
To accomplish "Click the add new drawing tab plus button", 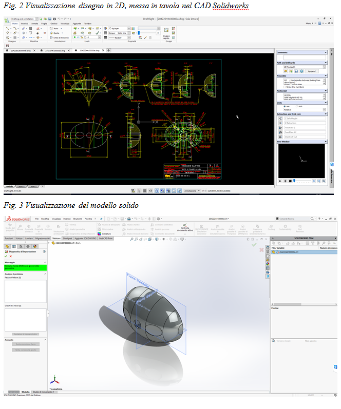I will point(109,50).
